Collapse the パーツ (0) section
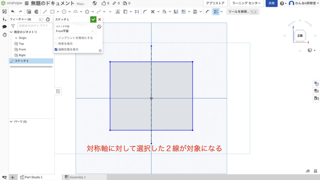This screenshot has height=180, width=320. 11,122
